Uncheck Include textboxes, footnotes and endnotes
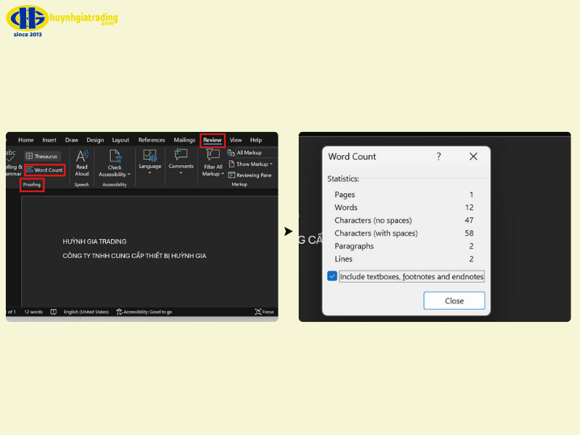 pos(332,276)
